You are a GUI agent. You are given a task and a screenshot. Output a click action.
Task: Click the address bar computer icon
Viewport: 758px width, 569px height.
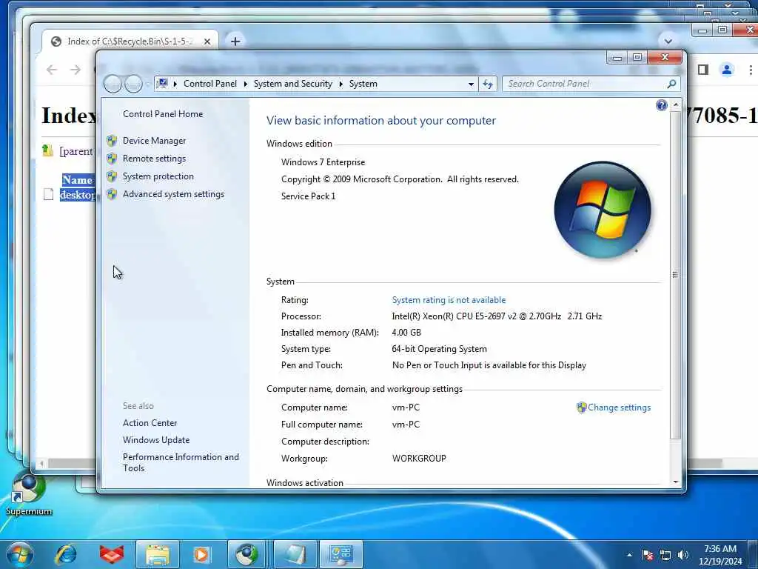(x=162, y=83)
